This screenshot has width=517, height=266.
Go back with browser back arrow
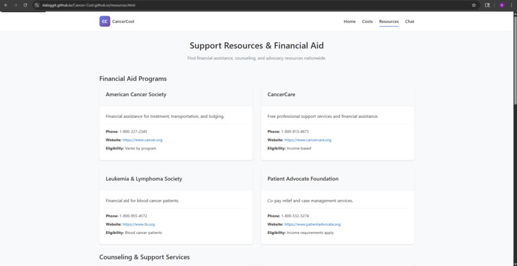coord(6,5)
